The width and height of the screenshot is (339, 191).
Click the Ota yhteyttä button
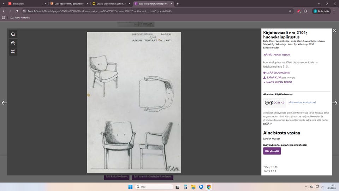(x=272, y=151)
